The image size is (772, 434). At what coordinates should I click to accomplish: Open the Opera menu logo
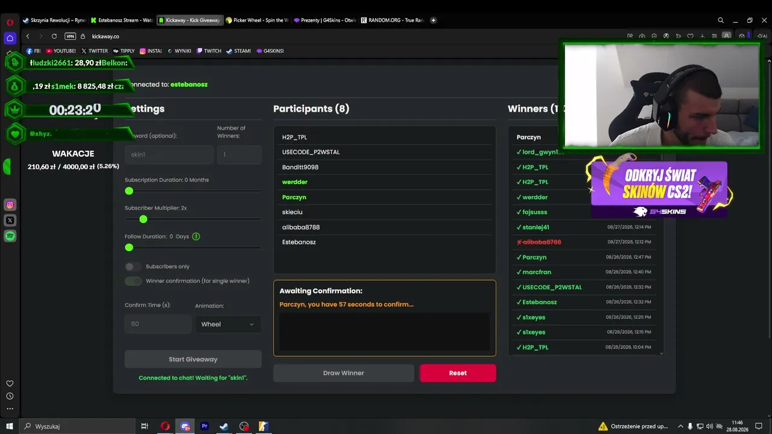[x=10, y=22]
